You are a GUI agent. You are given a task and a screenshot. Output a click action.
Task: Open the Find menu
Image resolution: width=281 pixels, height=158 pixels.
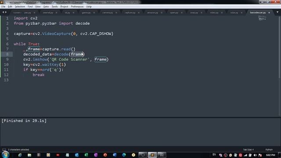[30, 7]
